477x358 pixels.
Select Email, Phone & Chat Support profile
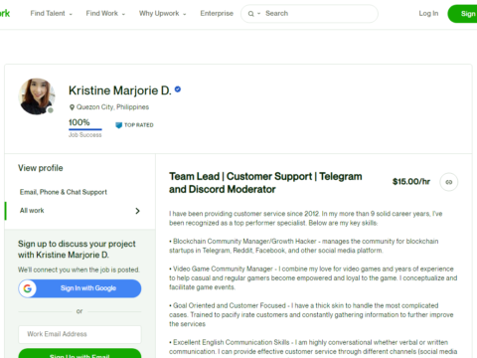click(64, 192)
